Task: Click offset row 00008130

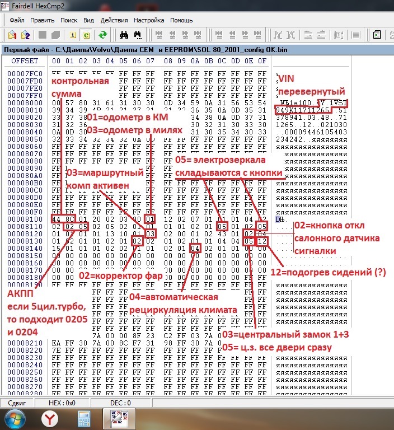Action: (25, 241)
